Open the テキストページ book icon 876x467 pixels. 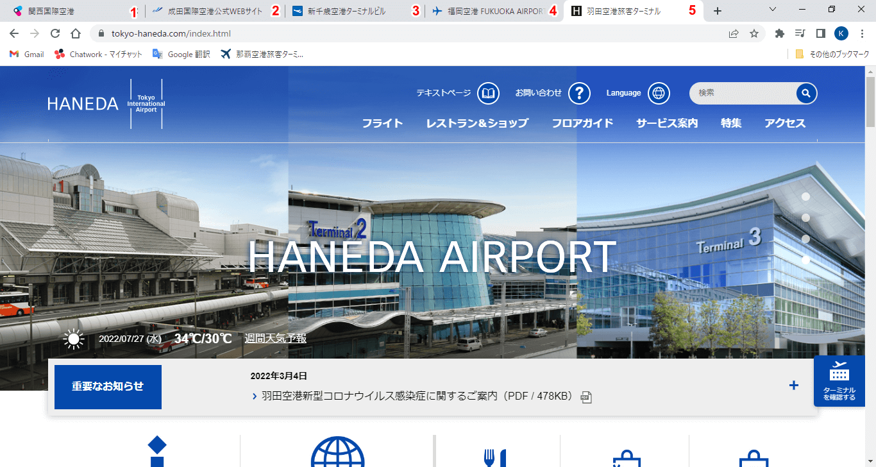(488, 94)
